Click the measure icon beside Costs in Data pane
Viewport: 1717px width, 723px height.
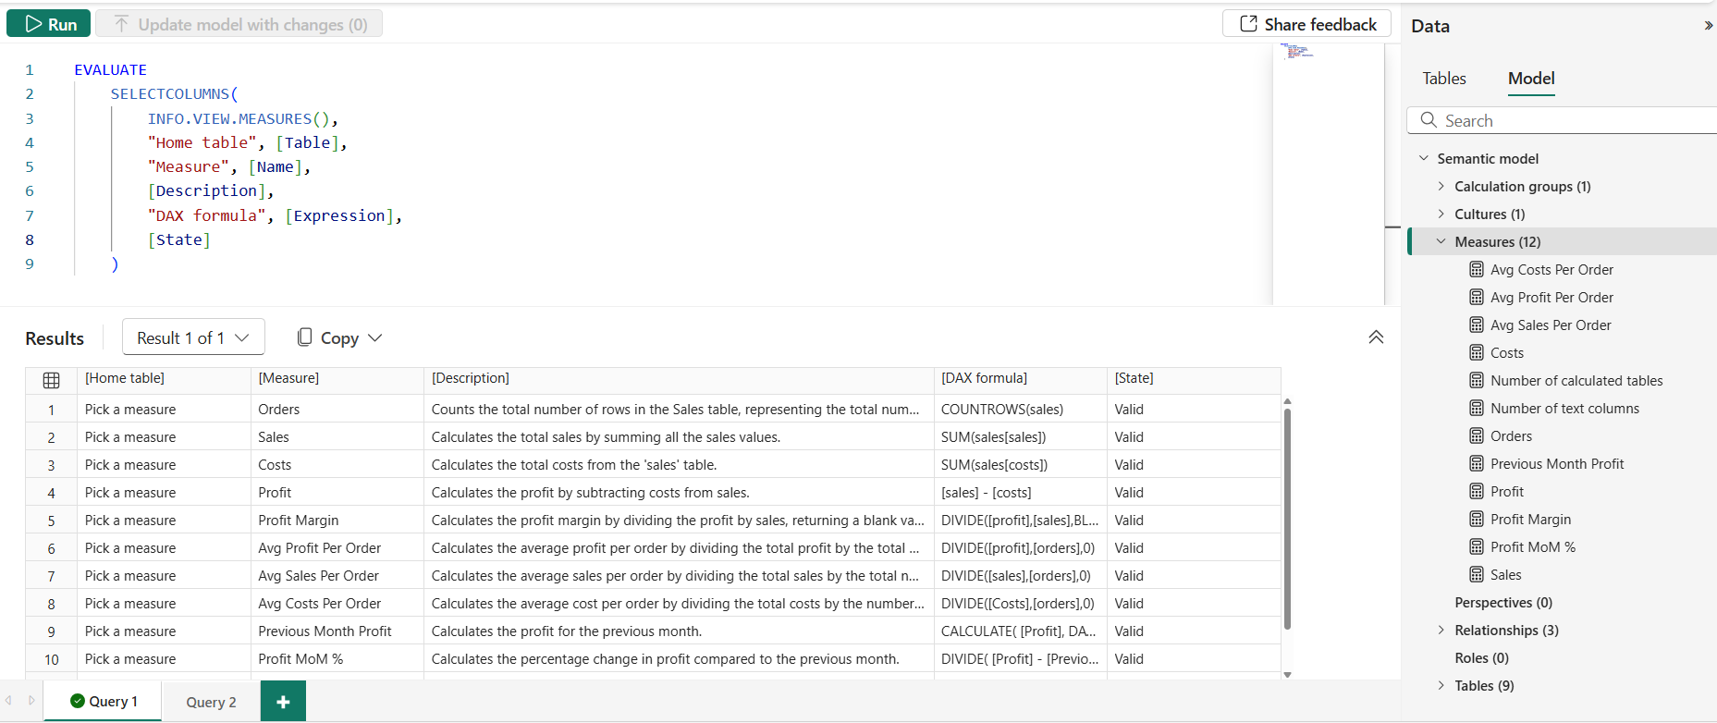pyautogui.click(x=1477, y=353)
